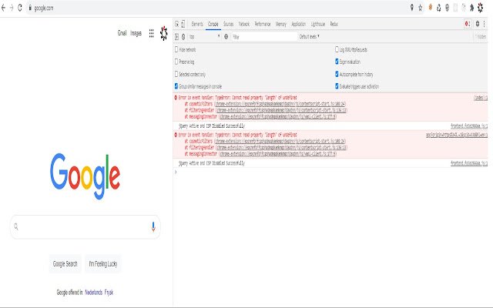Open the Redux tab

tap(334, 24)
